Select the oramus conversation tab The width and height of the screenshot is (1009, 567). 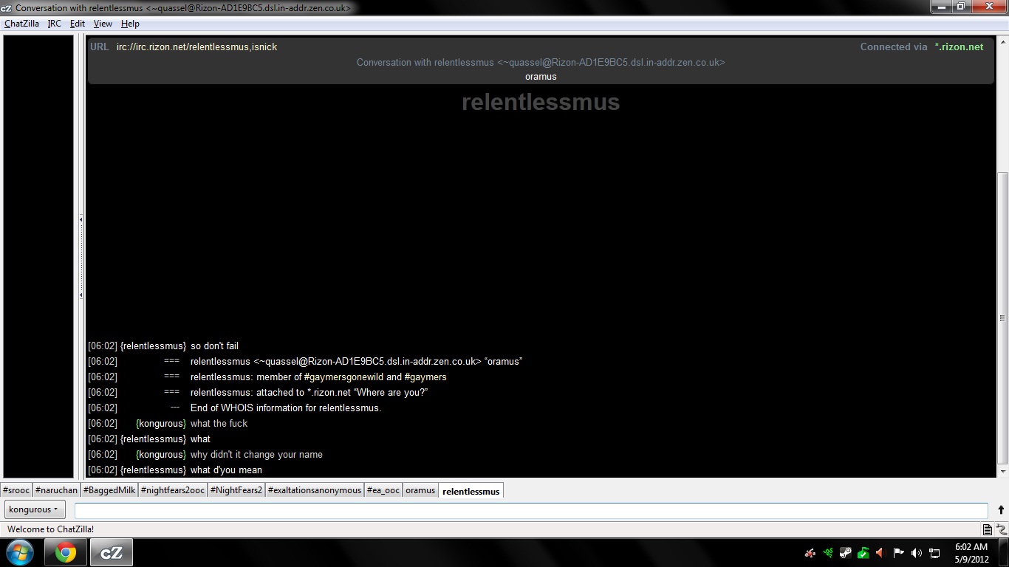coord(420,490)
